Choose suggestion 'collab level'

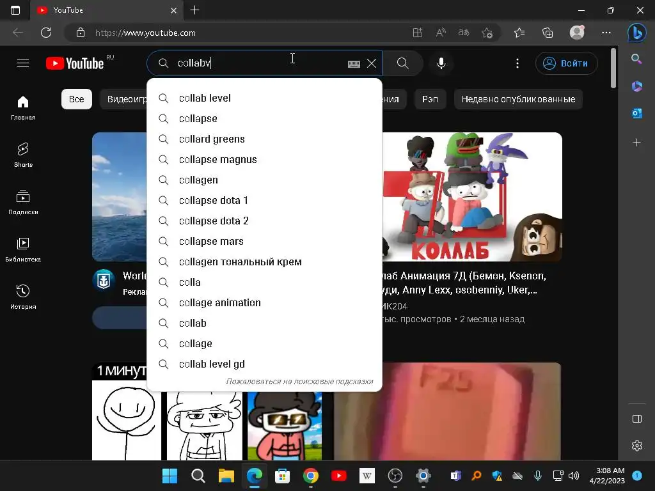pos(264,98)
